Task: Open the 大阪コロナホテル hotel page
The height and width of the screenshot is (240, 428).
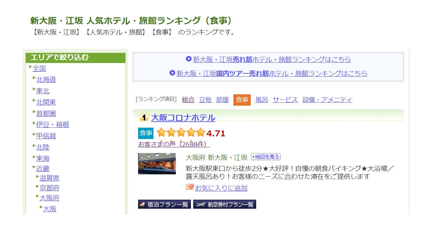Action: (x=183, y=118)
